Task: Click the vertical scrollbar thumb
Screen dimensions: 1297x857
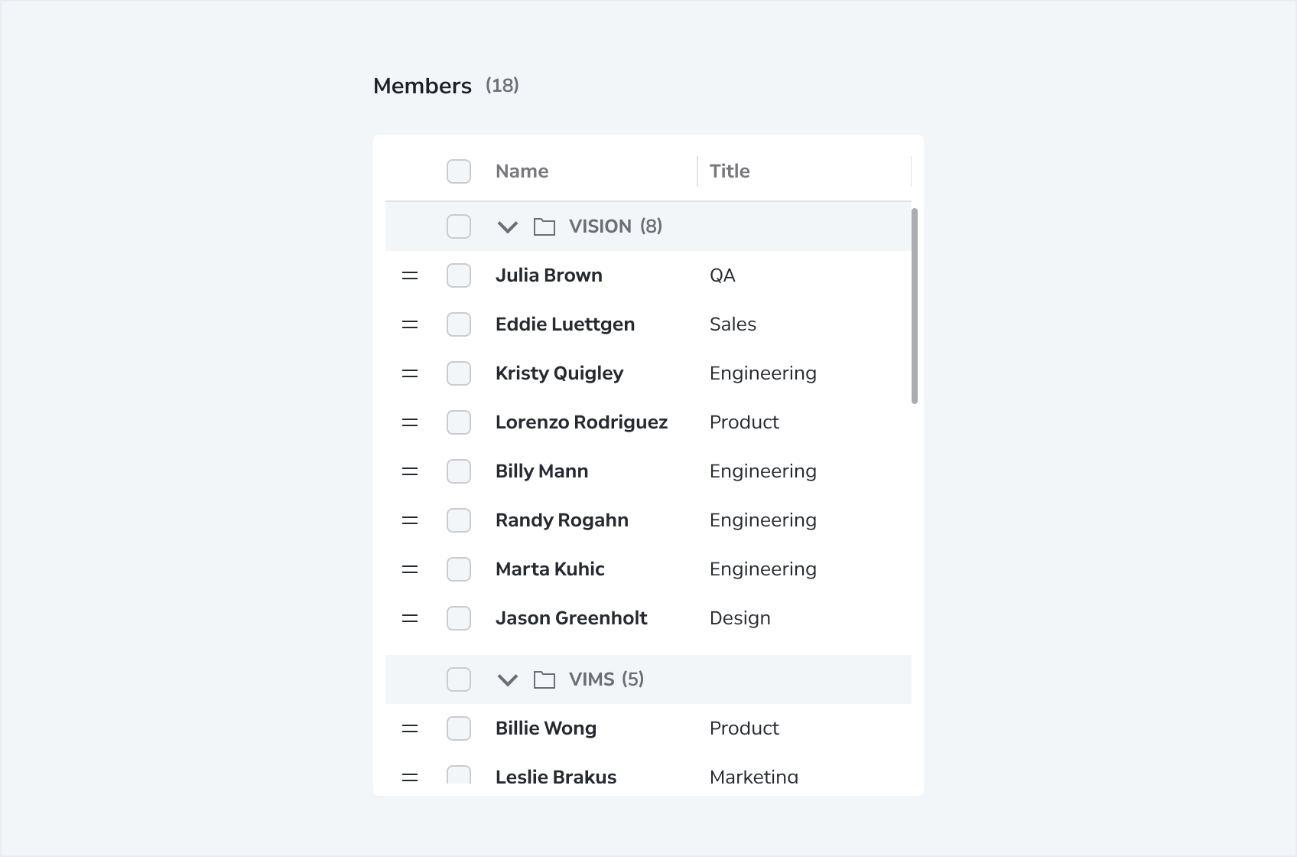Action: pyautogui.click(x=915, y=306)
